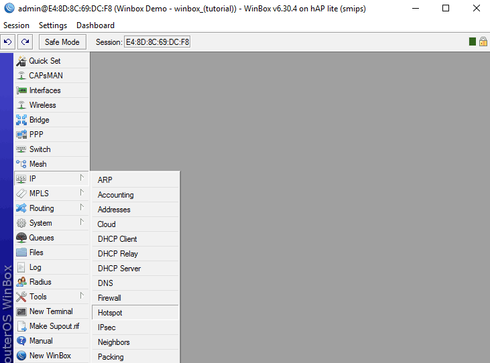
Task: Expand the MPLS submenu arrow
Action: tap(82, 193)
